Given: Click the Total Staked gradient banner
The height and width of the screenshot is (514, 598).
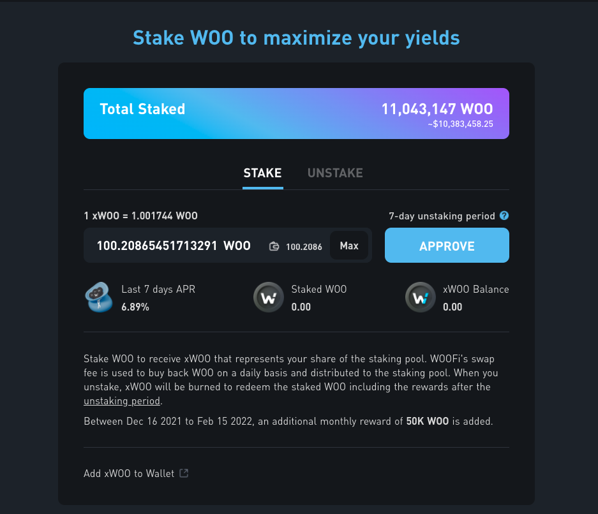Looking at the screenshot, I should point(296,114).
